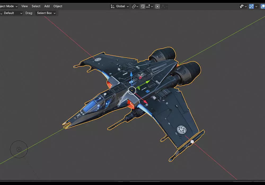Click the 3D cursor circle in the viewport
Viewport: 265px width, 185px height.
point(19,149)
